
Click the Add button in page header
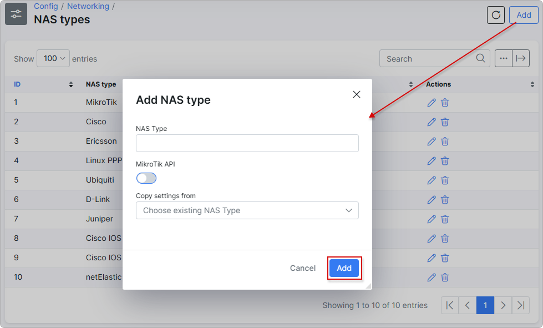pos(524,15)
